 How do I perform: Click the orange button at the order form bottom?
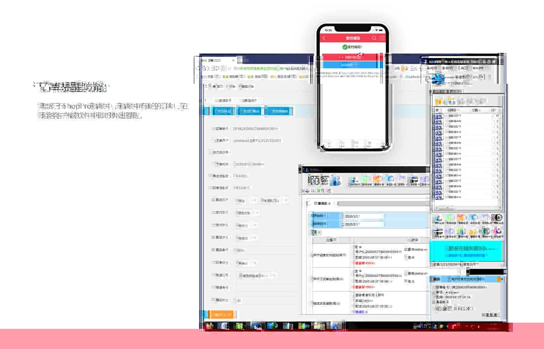(x=222, y=315)
